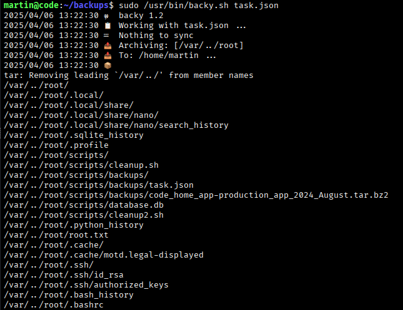Click the sync icon before 'Nothing to sync'
The image size is (403, 310).
click(x=107, y=35)
